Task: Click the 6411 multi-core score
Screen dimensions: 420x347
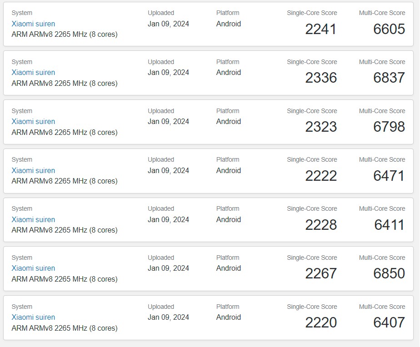Action: [x=389, y=225]
